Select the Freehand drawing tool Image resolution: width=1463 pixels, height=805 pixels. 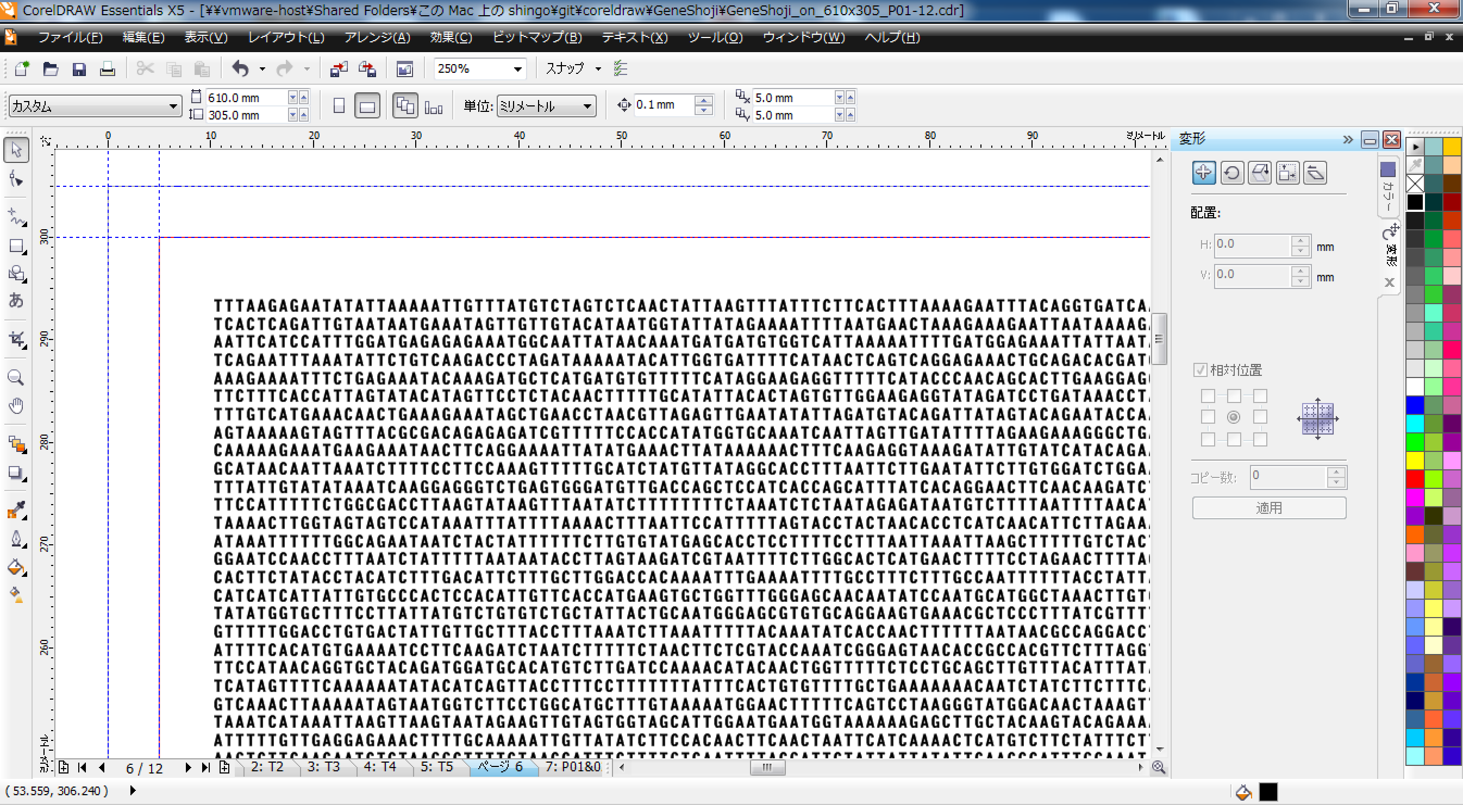pos(16,217)
